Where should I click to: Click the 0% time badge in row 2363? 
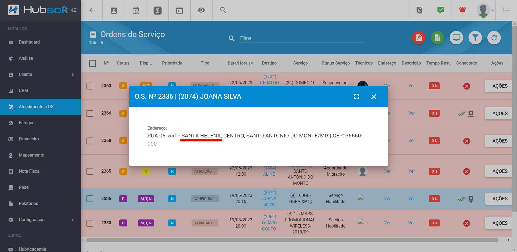[434, 86]
